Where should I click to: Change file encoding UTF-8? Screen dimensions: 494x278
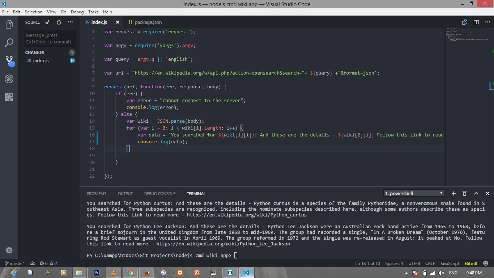click(414, 263)
